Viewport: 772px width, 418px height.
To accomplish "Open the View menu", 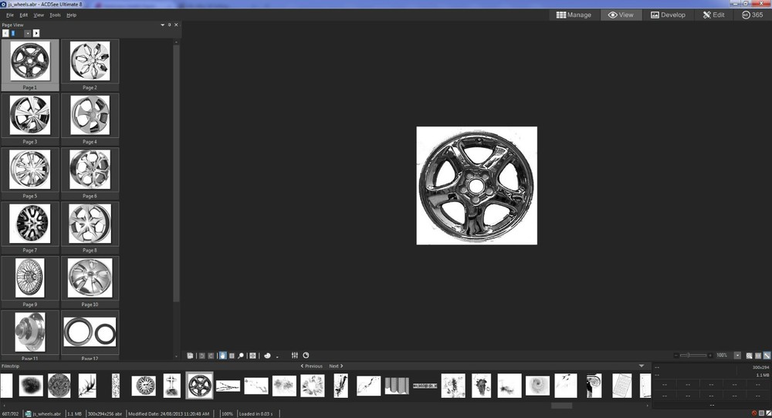I will [39, 15].
